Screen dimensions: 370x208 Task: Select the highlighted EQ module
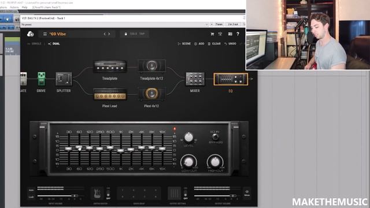click(231, 79)
